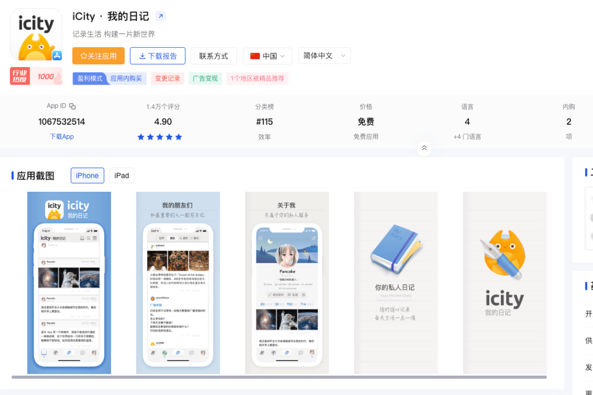Open the 中国 country dropdown
This screenshot has height=395, width=593.
click(x=267, y=56)
